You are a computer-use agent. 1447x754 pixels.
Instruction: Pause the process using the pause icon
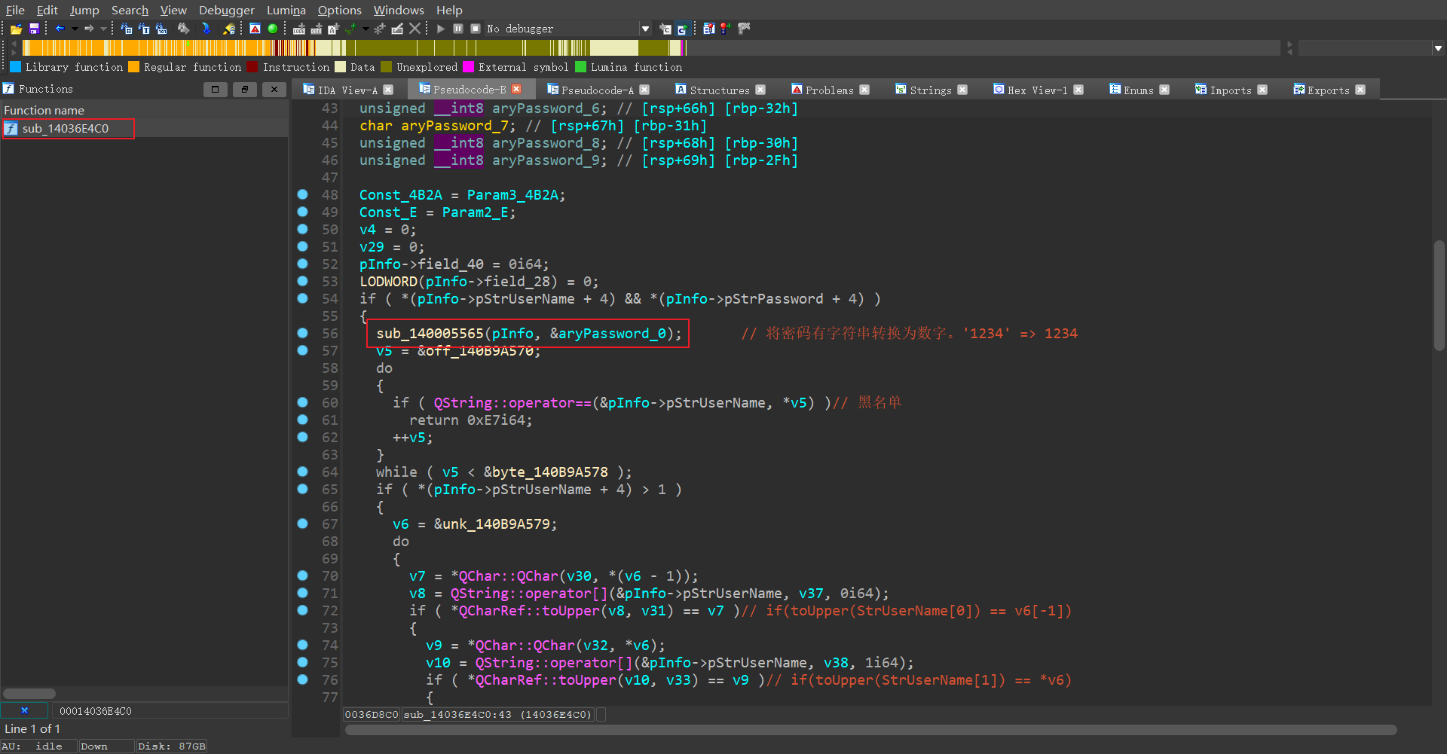click(458, 29)
